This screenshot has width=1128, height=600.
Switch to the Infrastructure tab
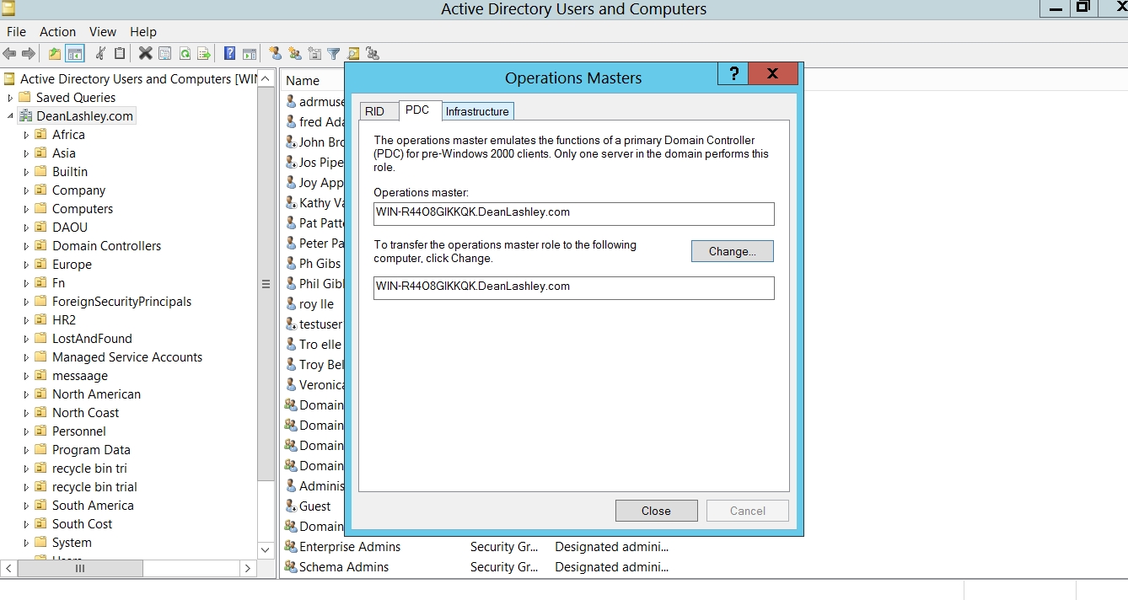click(477, 111)
